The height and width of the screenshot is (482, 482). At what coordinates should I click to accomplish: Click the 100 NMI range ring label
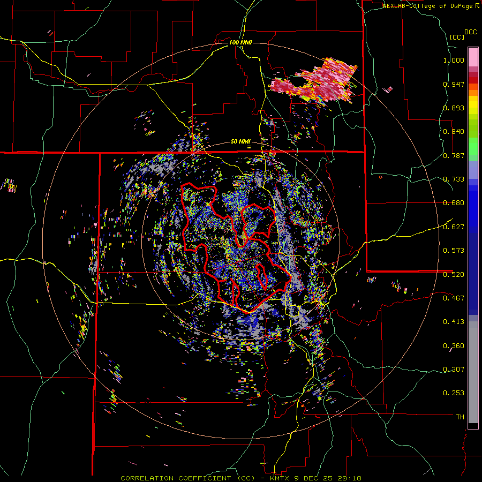coord(240,42)
